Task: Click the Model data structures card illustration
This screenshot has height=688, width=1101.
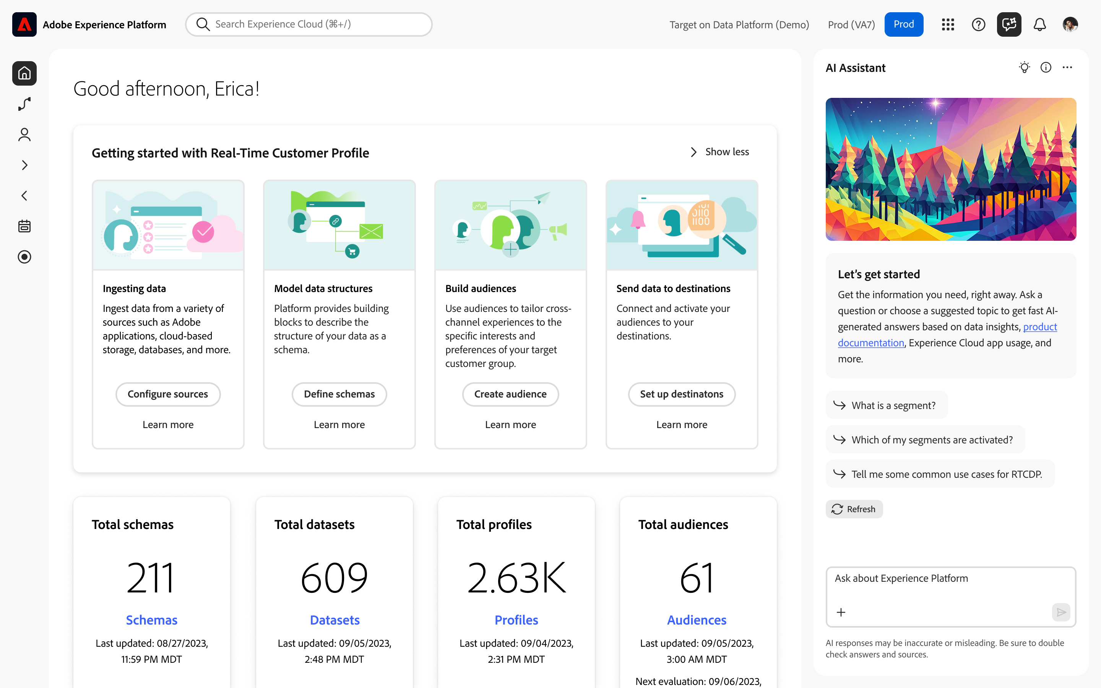Action: coord(339,225)
